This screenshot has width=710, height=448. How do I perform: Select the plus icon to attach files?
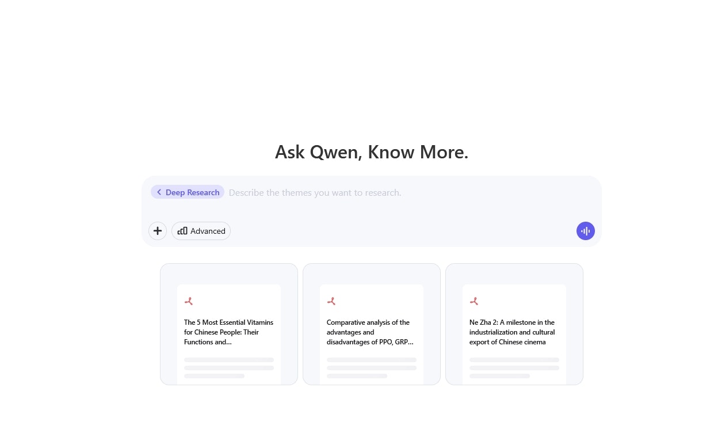click(x=158, y=231)
